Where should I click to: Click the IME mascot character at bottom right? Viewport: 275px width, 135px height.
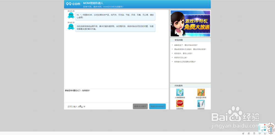tap(270, 128)
